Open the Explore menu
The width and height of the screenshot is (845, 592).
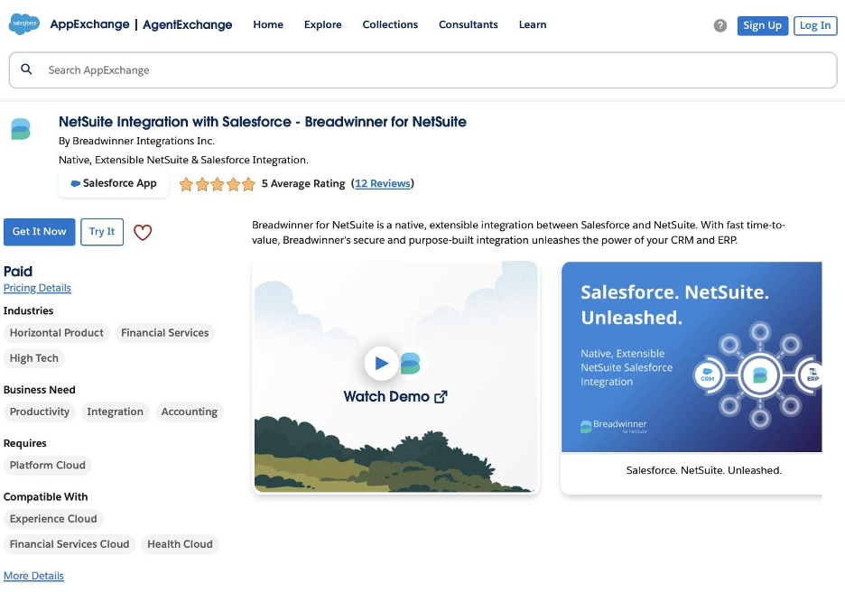pyautogui.click(x=322, y=25)
